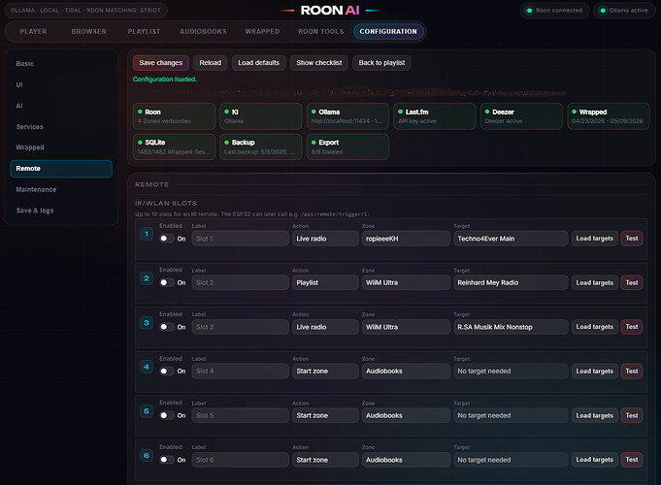This screenshot has width=661, height=485.
Task: Open Slot 2 Target dropdown Reinhard Mey Radio
Action: (511, 282)
